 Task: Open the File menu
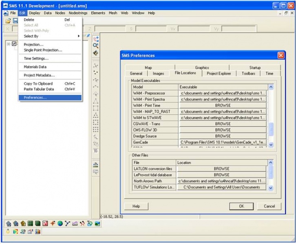(x=13, y=13)
